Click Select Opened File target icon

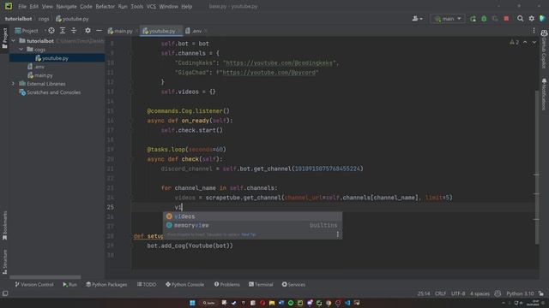(51, 31)
